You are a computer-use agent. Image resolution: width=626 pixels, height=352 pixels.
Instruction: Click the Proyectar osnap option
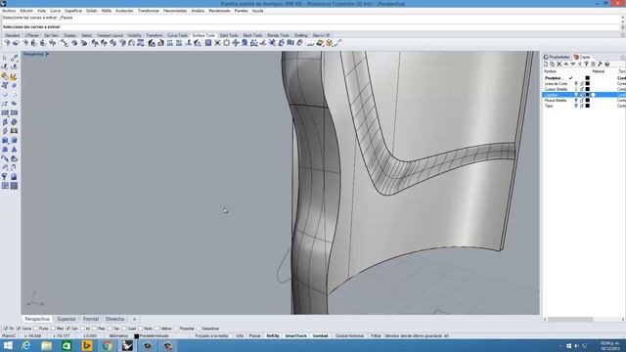coord(186,329)
